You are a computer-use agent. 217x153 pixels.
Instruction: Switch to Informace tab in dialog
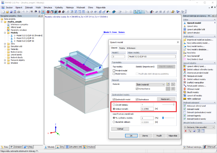coord(131,48)
